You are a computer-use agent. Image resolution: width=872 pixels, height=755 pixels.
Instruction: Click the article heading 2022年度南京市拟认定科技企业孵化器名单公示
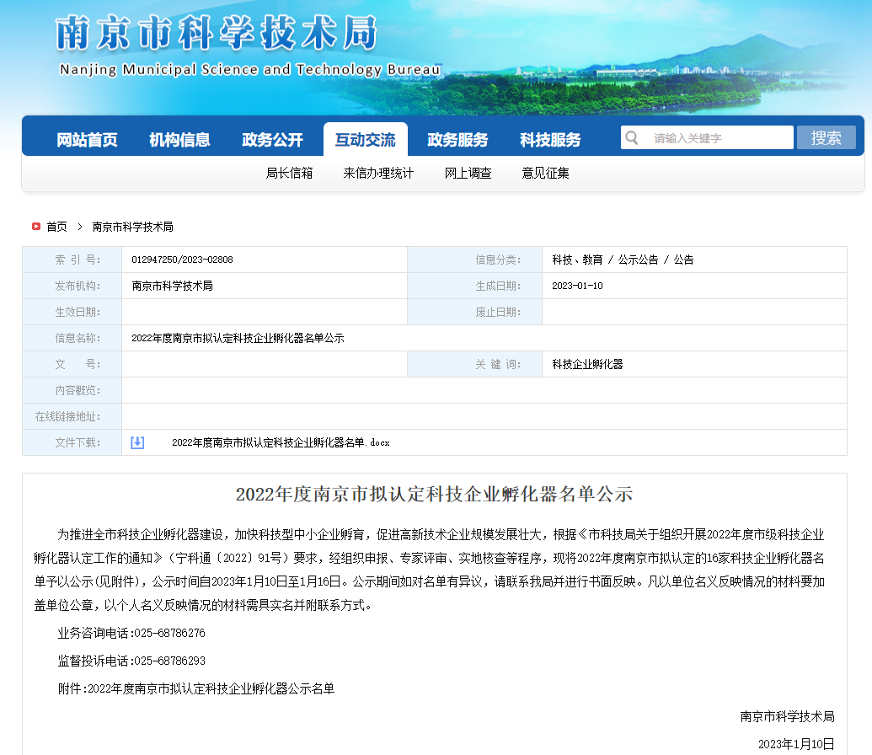tap(435, 494)
